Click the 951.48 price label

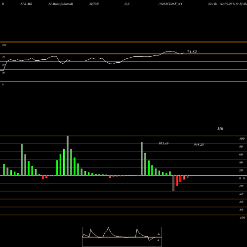[164, 143]
